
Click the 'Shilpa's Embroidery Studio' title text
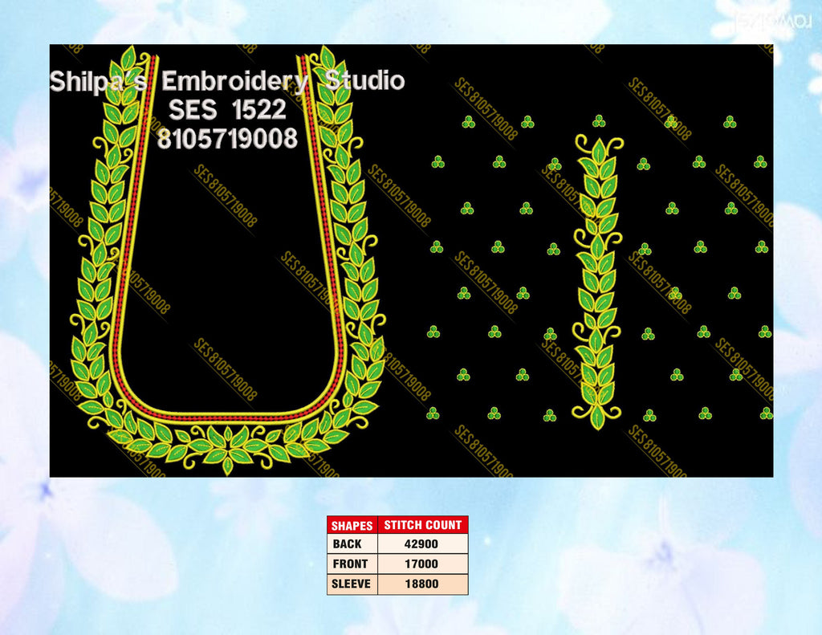tap(227, 81)
